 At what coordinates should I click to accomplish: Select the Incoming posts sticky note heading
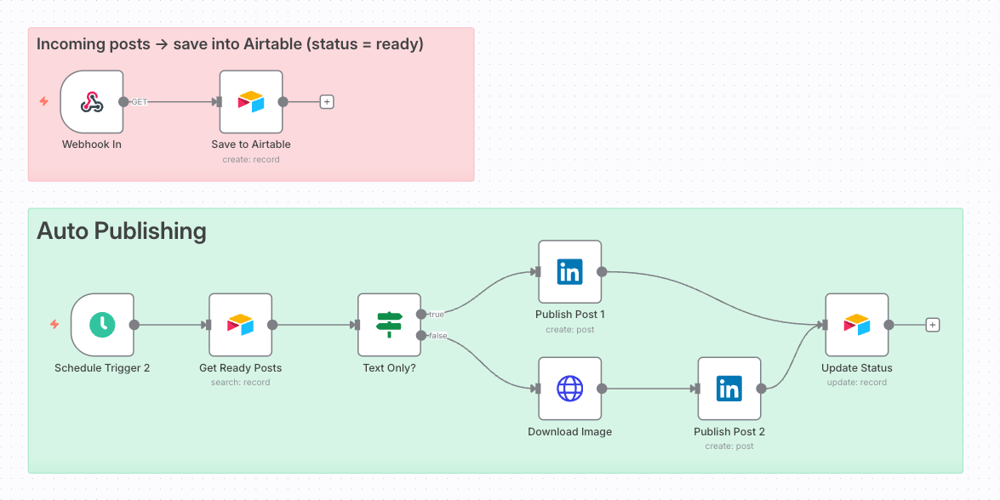click(230, 44)
